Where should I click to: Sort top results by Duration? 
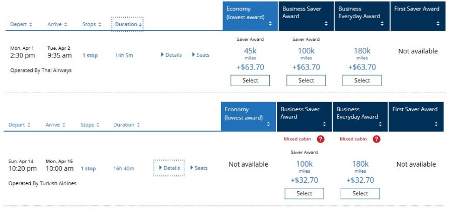pos(127,24)
